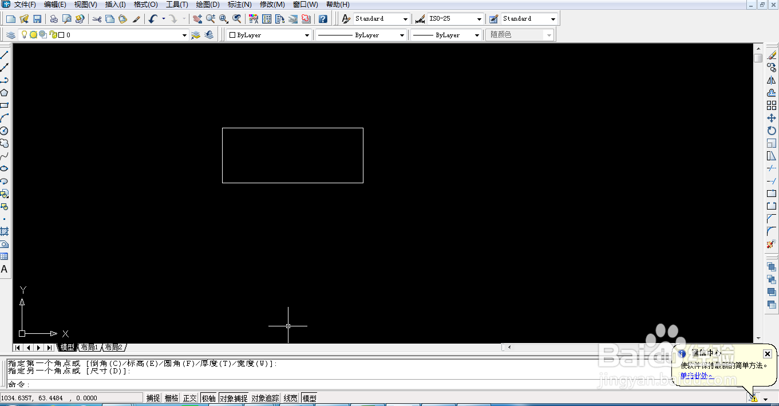This screenshot has height=406, width=779.
Task: Click the first-tab navigation arrow button
Action: [x=18, y=348]
